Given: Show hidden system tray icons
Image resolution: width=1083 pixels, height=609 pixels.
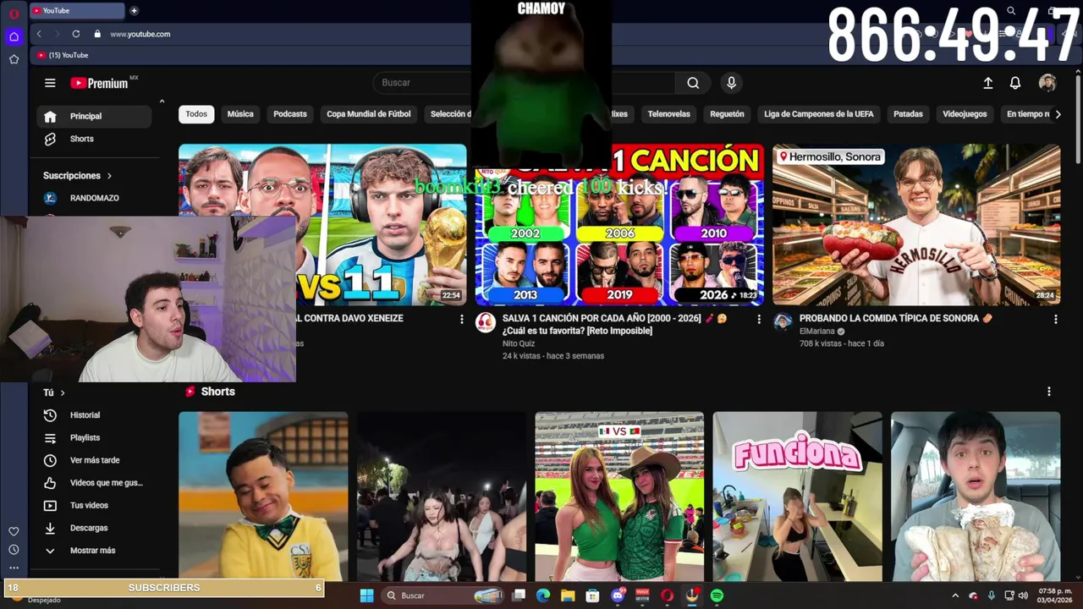Looking at the screenshot, I should tap(955, 595).
